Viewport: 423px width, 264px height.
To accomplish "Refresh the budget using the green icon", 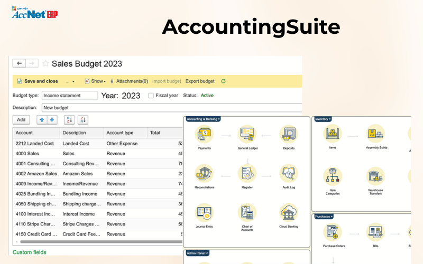I will coord(223,81).
